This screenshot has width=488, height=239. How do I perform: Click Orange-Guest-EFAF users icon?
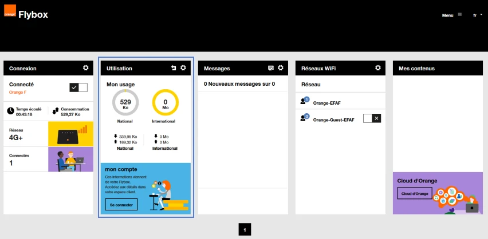304,117
